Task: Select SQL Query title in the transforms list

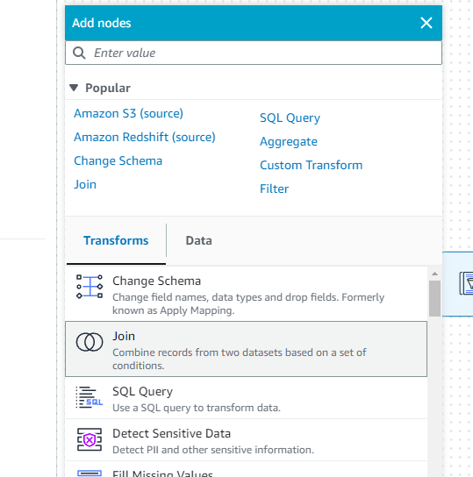Action: click(x=142, y=392)
